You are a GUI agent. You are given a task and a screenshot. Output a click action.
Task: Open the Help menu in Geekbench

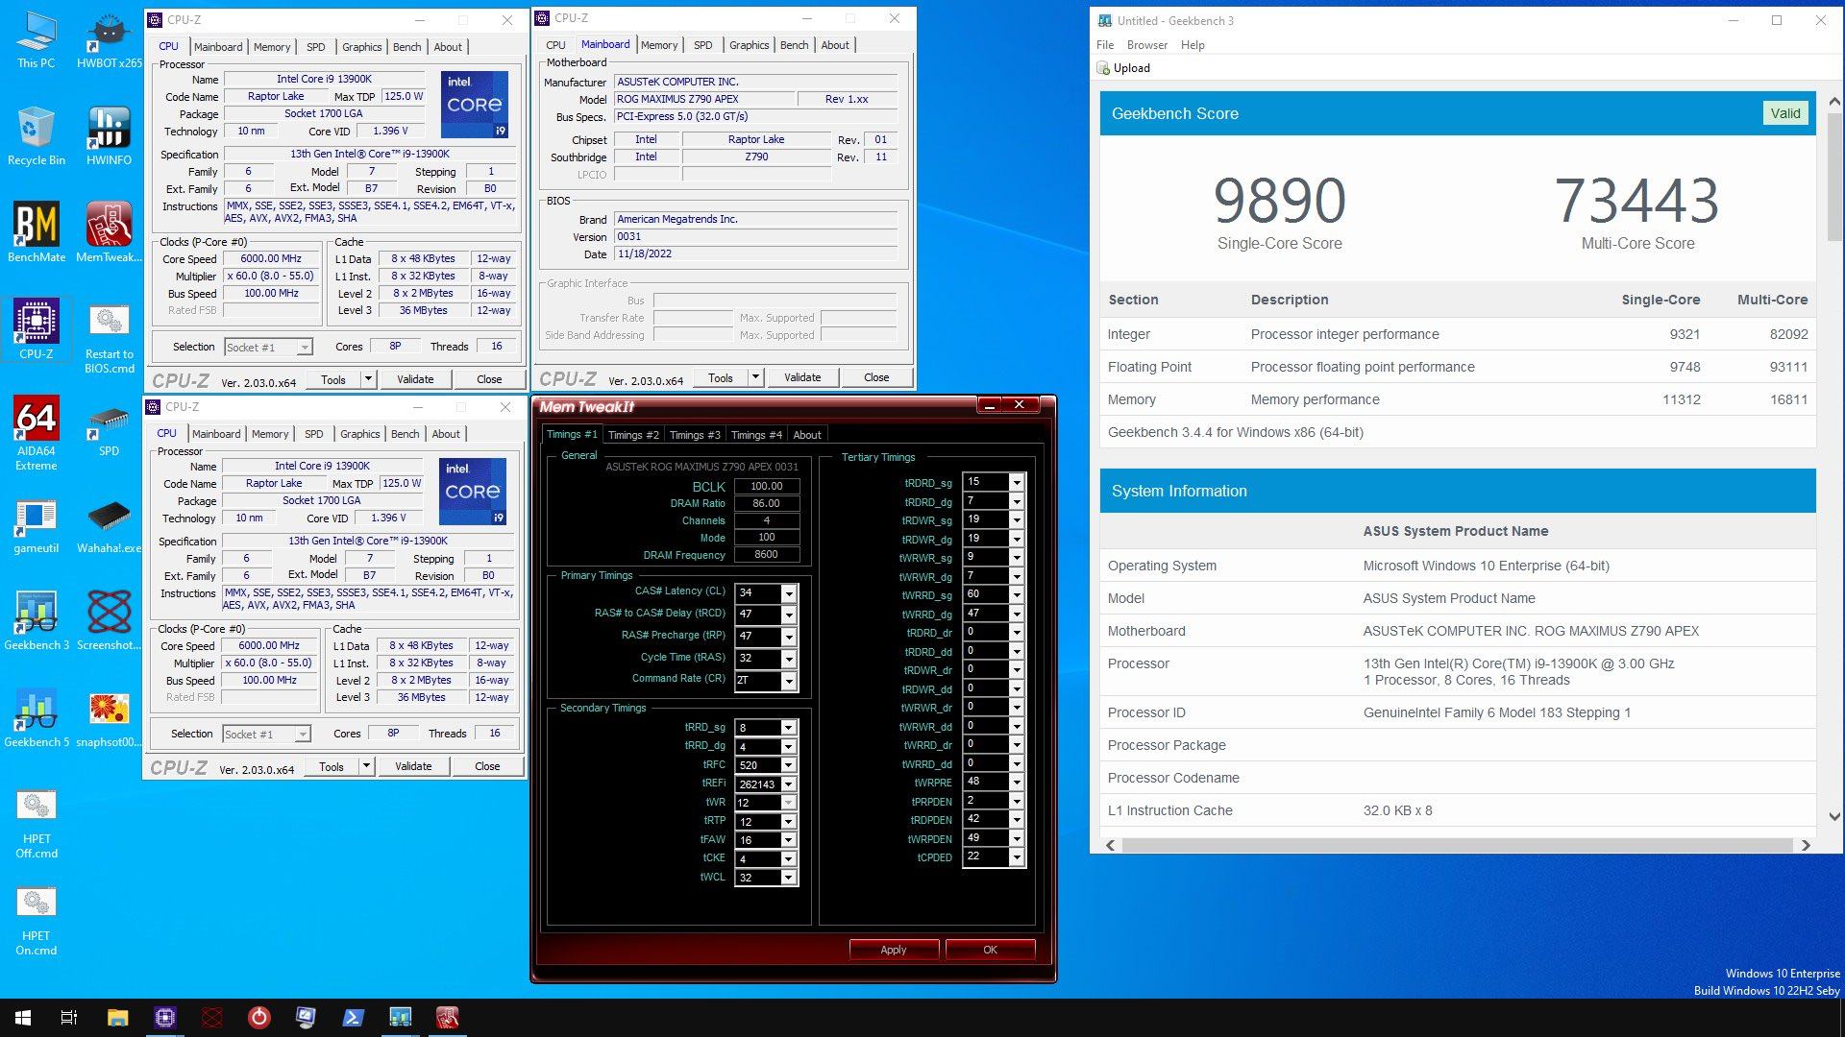click(x=1193, y=45)
